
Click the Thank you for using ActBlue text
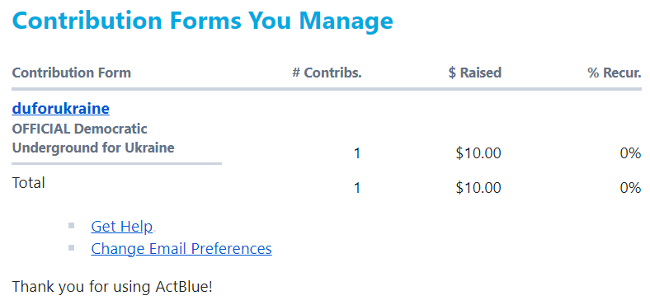click(112, 287)
